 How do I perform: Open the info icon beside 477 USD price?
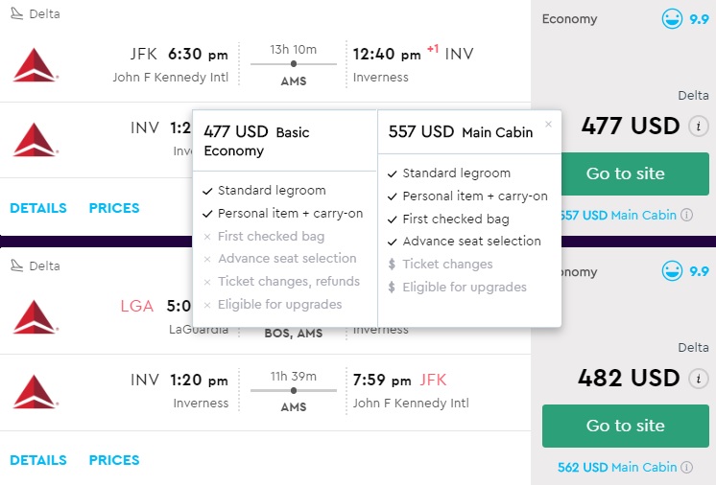699,126
